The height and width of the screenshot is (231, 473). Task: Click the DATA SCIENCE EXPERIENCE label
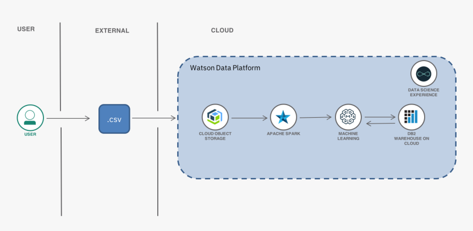[x=424, y=92]
